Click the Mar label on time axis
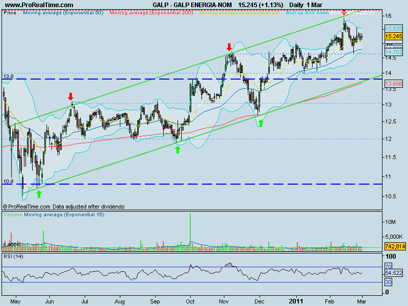 362,301
